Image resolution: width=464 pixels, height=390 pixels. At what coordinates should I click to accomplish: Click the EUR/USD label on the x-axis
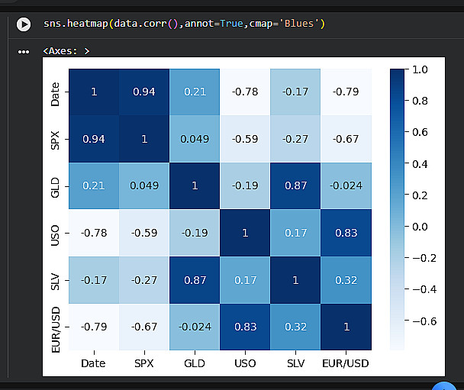pyautogui.click(x=346, y=363)
